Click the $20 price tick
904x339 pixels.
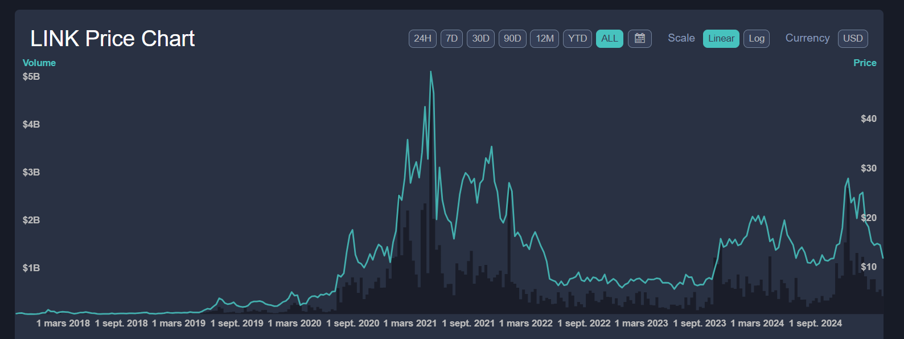tap(869, 218)
